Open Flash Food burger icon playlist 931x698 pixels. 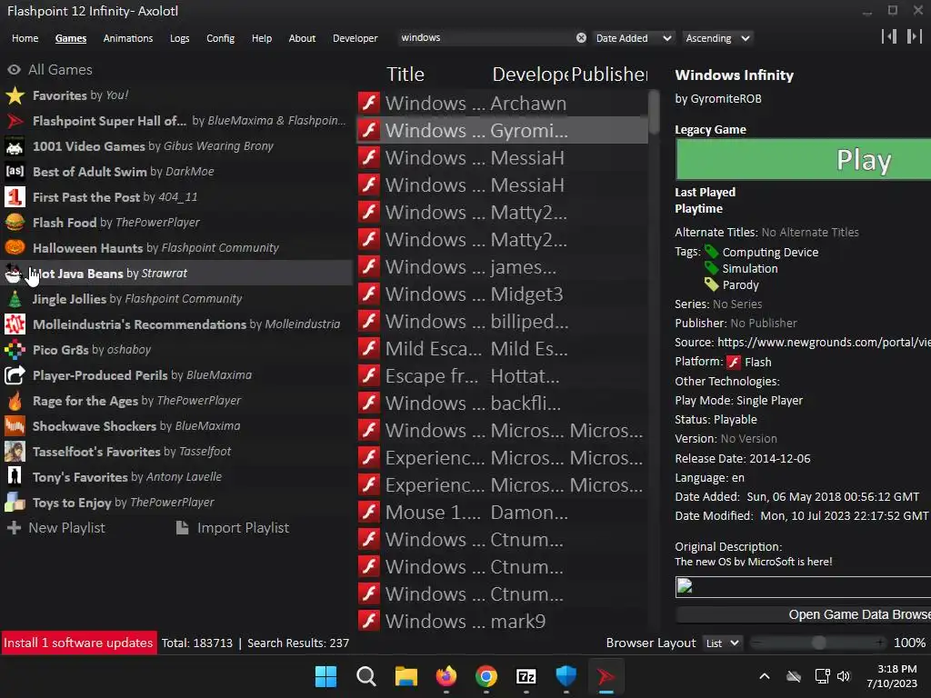[x=15, y=223]
